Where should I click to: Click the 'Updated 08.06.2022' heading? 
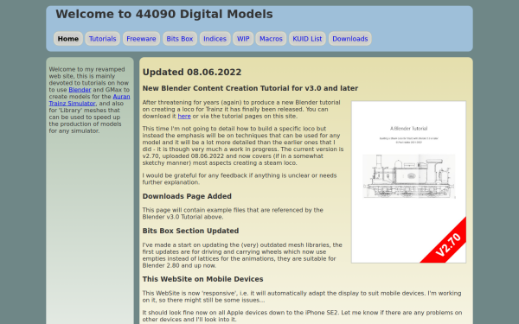(192, 72)
